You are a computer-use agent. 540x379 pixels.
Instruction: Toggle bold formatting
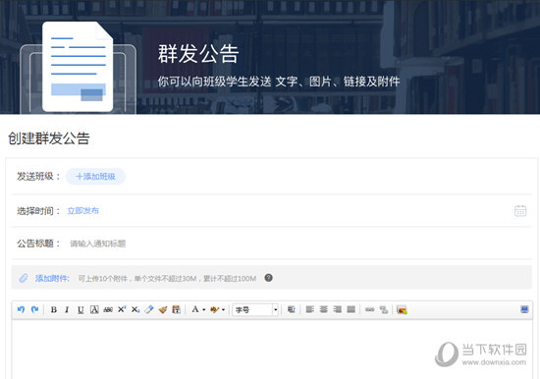pyautogui.click(x=54, y=309)
